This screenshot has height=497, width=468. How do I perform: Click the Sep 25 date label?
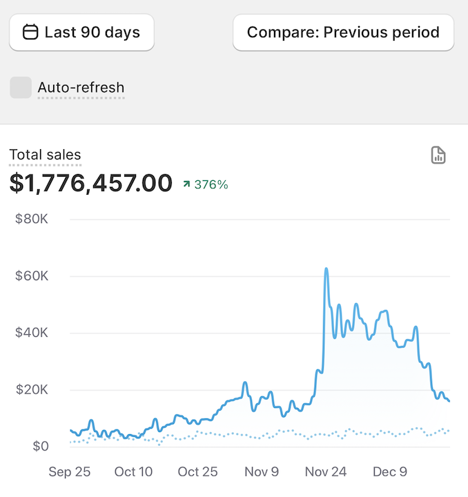(70, 471)
